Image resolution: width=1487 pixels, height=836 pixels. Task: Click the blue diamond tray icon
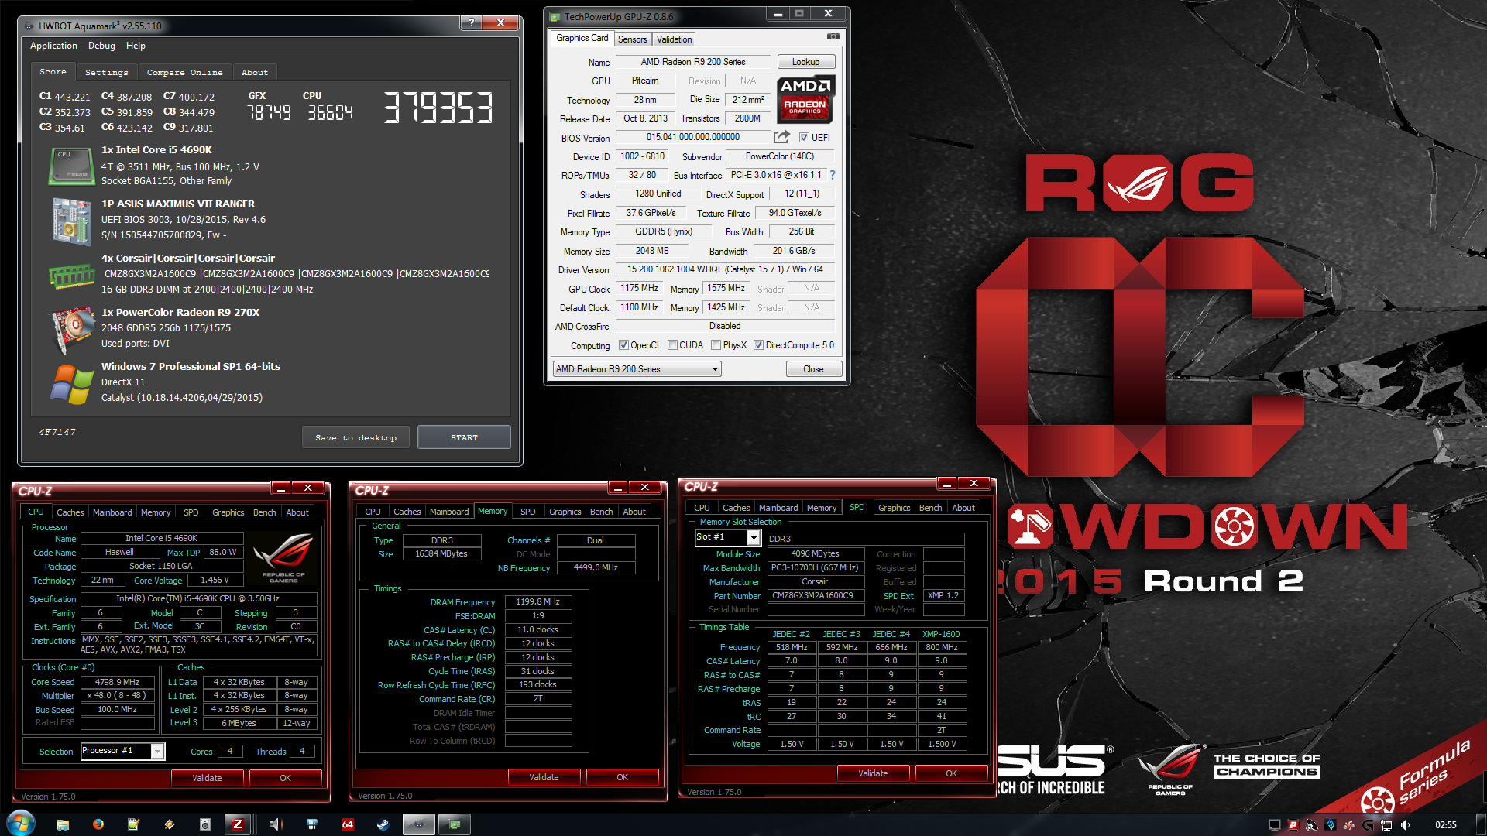(x=1331, y=824)
